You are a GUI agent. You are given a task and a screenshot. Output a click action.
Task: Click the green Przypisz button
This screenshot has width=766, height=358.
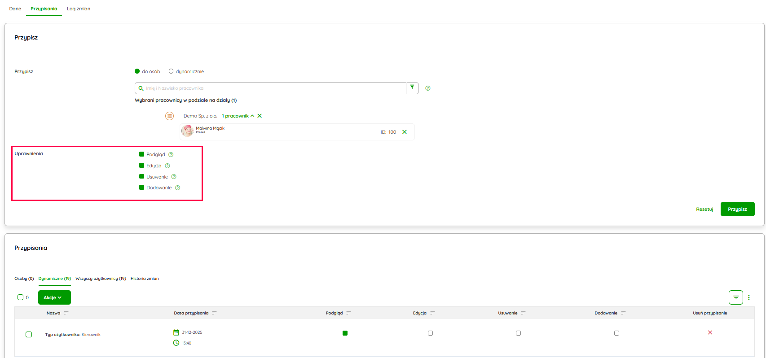point(737,209)
